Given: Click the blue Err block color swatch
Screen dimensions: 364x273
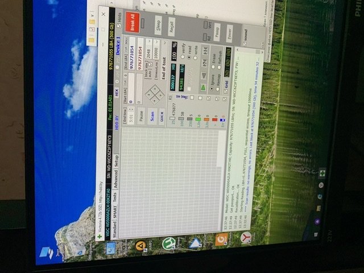Looking at the screenshot, I should [222, 120].
